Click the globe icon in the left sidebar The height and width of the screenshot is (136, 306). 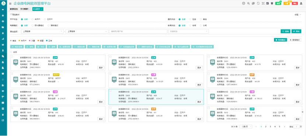3,21
